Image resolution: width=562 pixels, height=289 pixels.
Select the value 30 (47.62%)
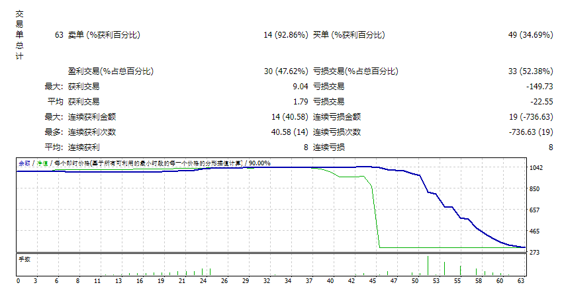pyautogui.click(x=286, y=71)
